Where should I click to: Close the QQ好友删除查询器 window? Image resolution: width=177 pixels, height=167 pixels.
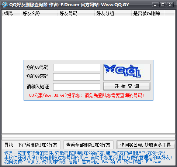coord(170,5)
